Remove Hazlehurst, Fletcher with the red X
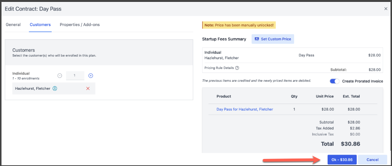This screenshot has height=166, width=392. (x=88, y=89)
